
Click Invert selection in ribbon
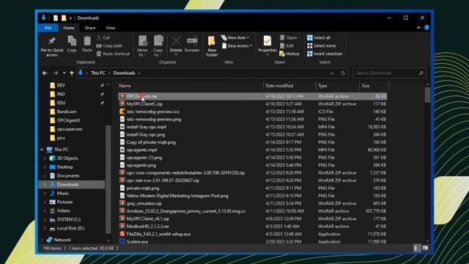325,54
